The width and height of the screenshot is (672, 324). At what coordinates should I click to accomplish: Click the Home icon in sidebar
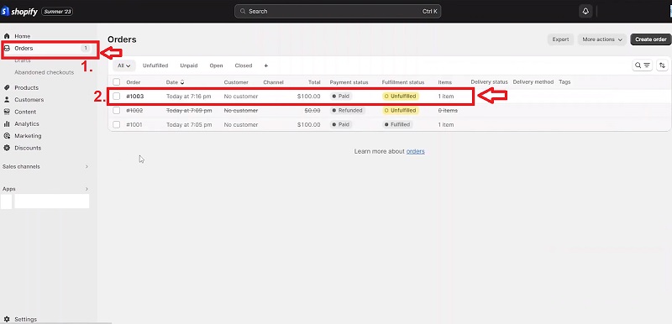[x=7, y=36]
